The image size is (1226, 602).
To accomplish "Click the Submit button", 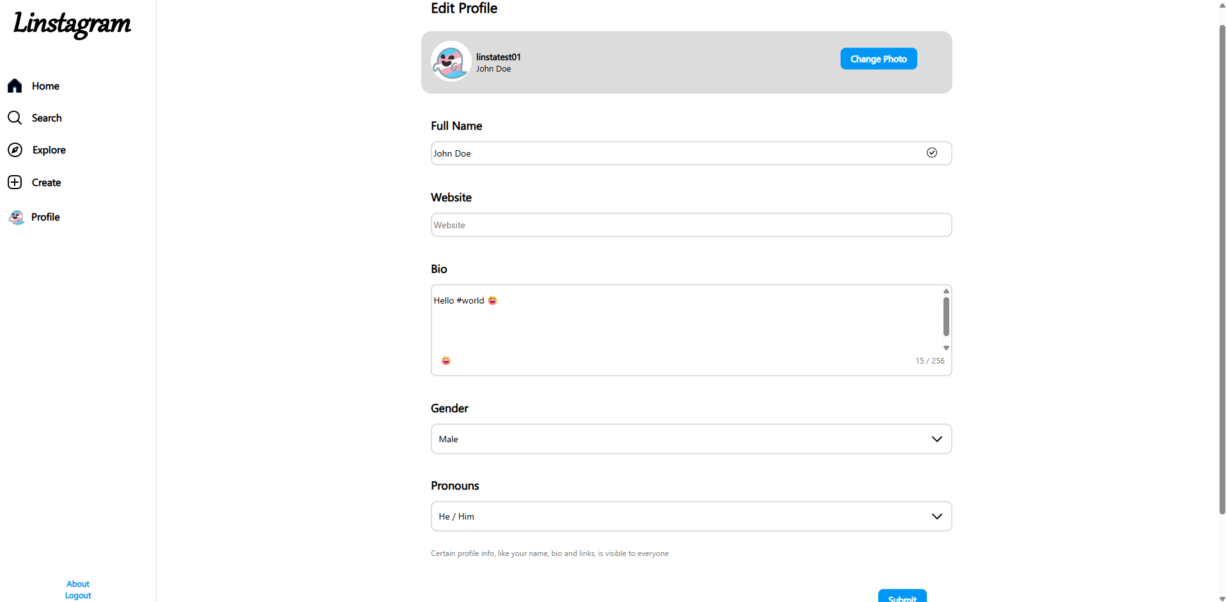I will click(902, 598).
